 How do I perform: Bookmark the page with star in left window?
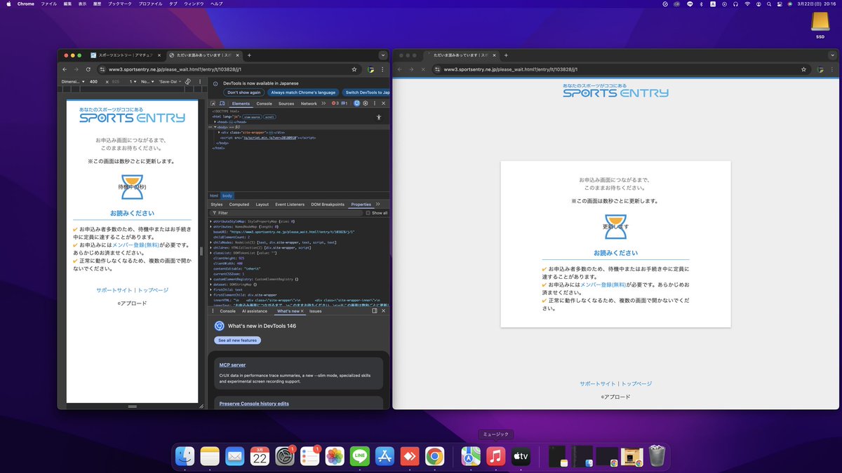(354, 69)
